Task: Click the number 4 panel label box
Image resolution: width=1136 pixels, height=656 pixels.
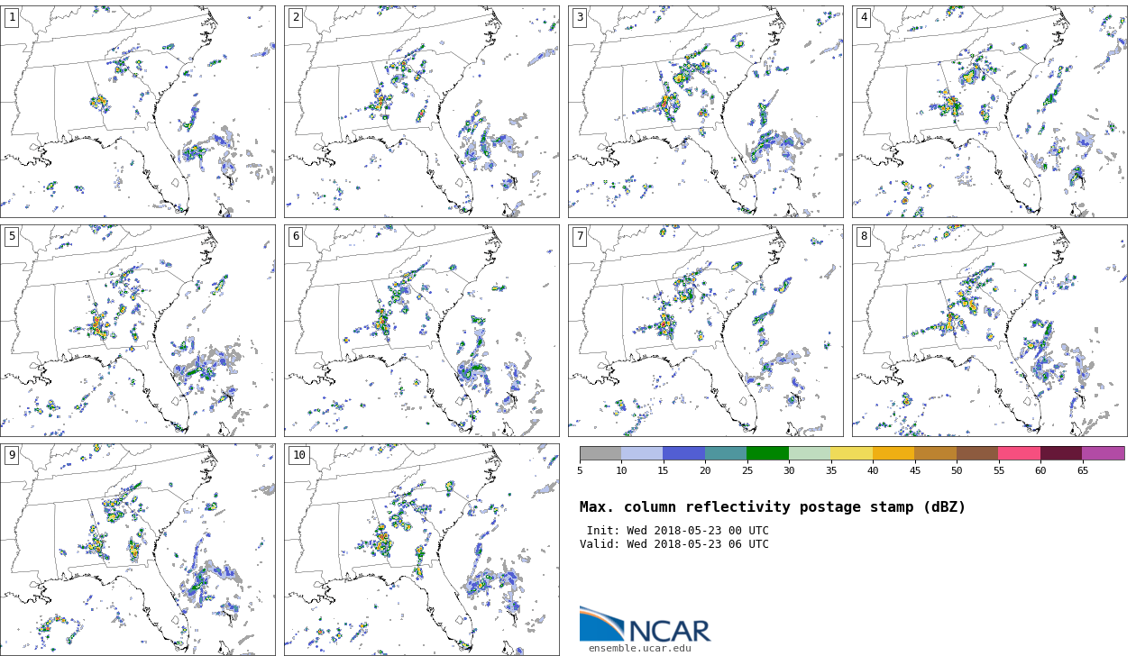Action: tap(864, 17)
